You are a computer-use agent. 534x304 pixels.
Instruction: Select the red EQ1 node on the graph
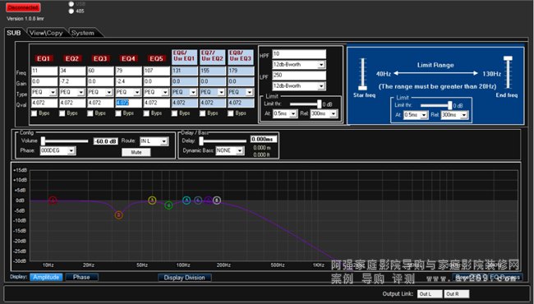click(x=53, y=200)
